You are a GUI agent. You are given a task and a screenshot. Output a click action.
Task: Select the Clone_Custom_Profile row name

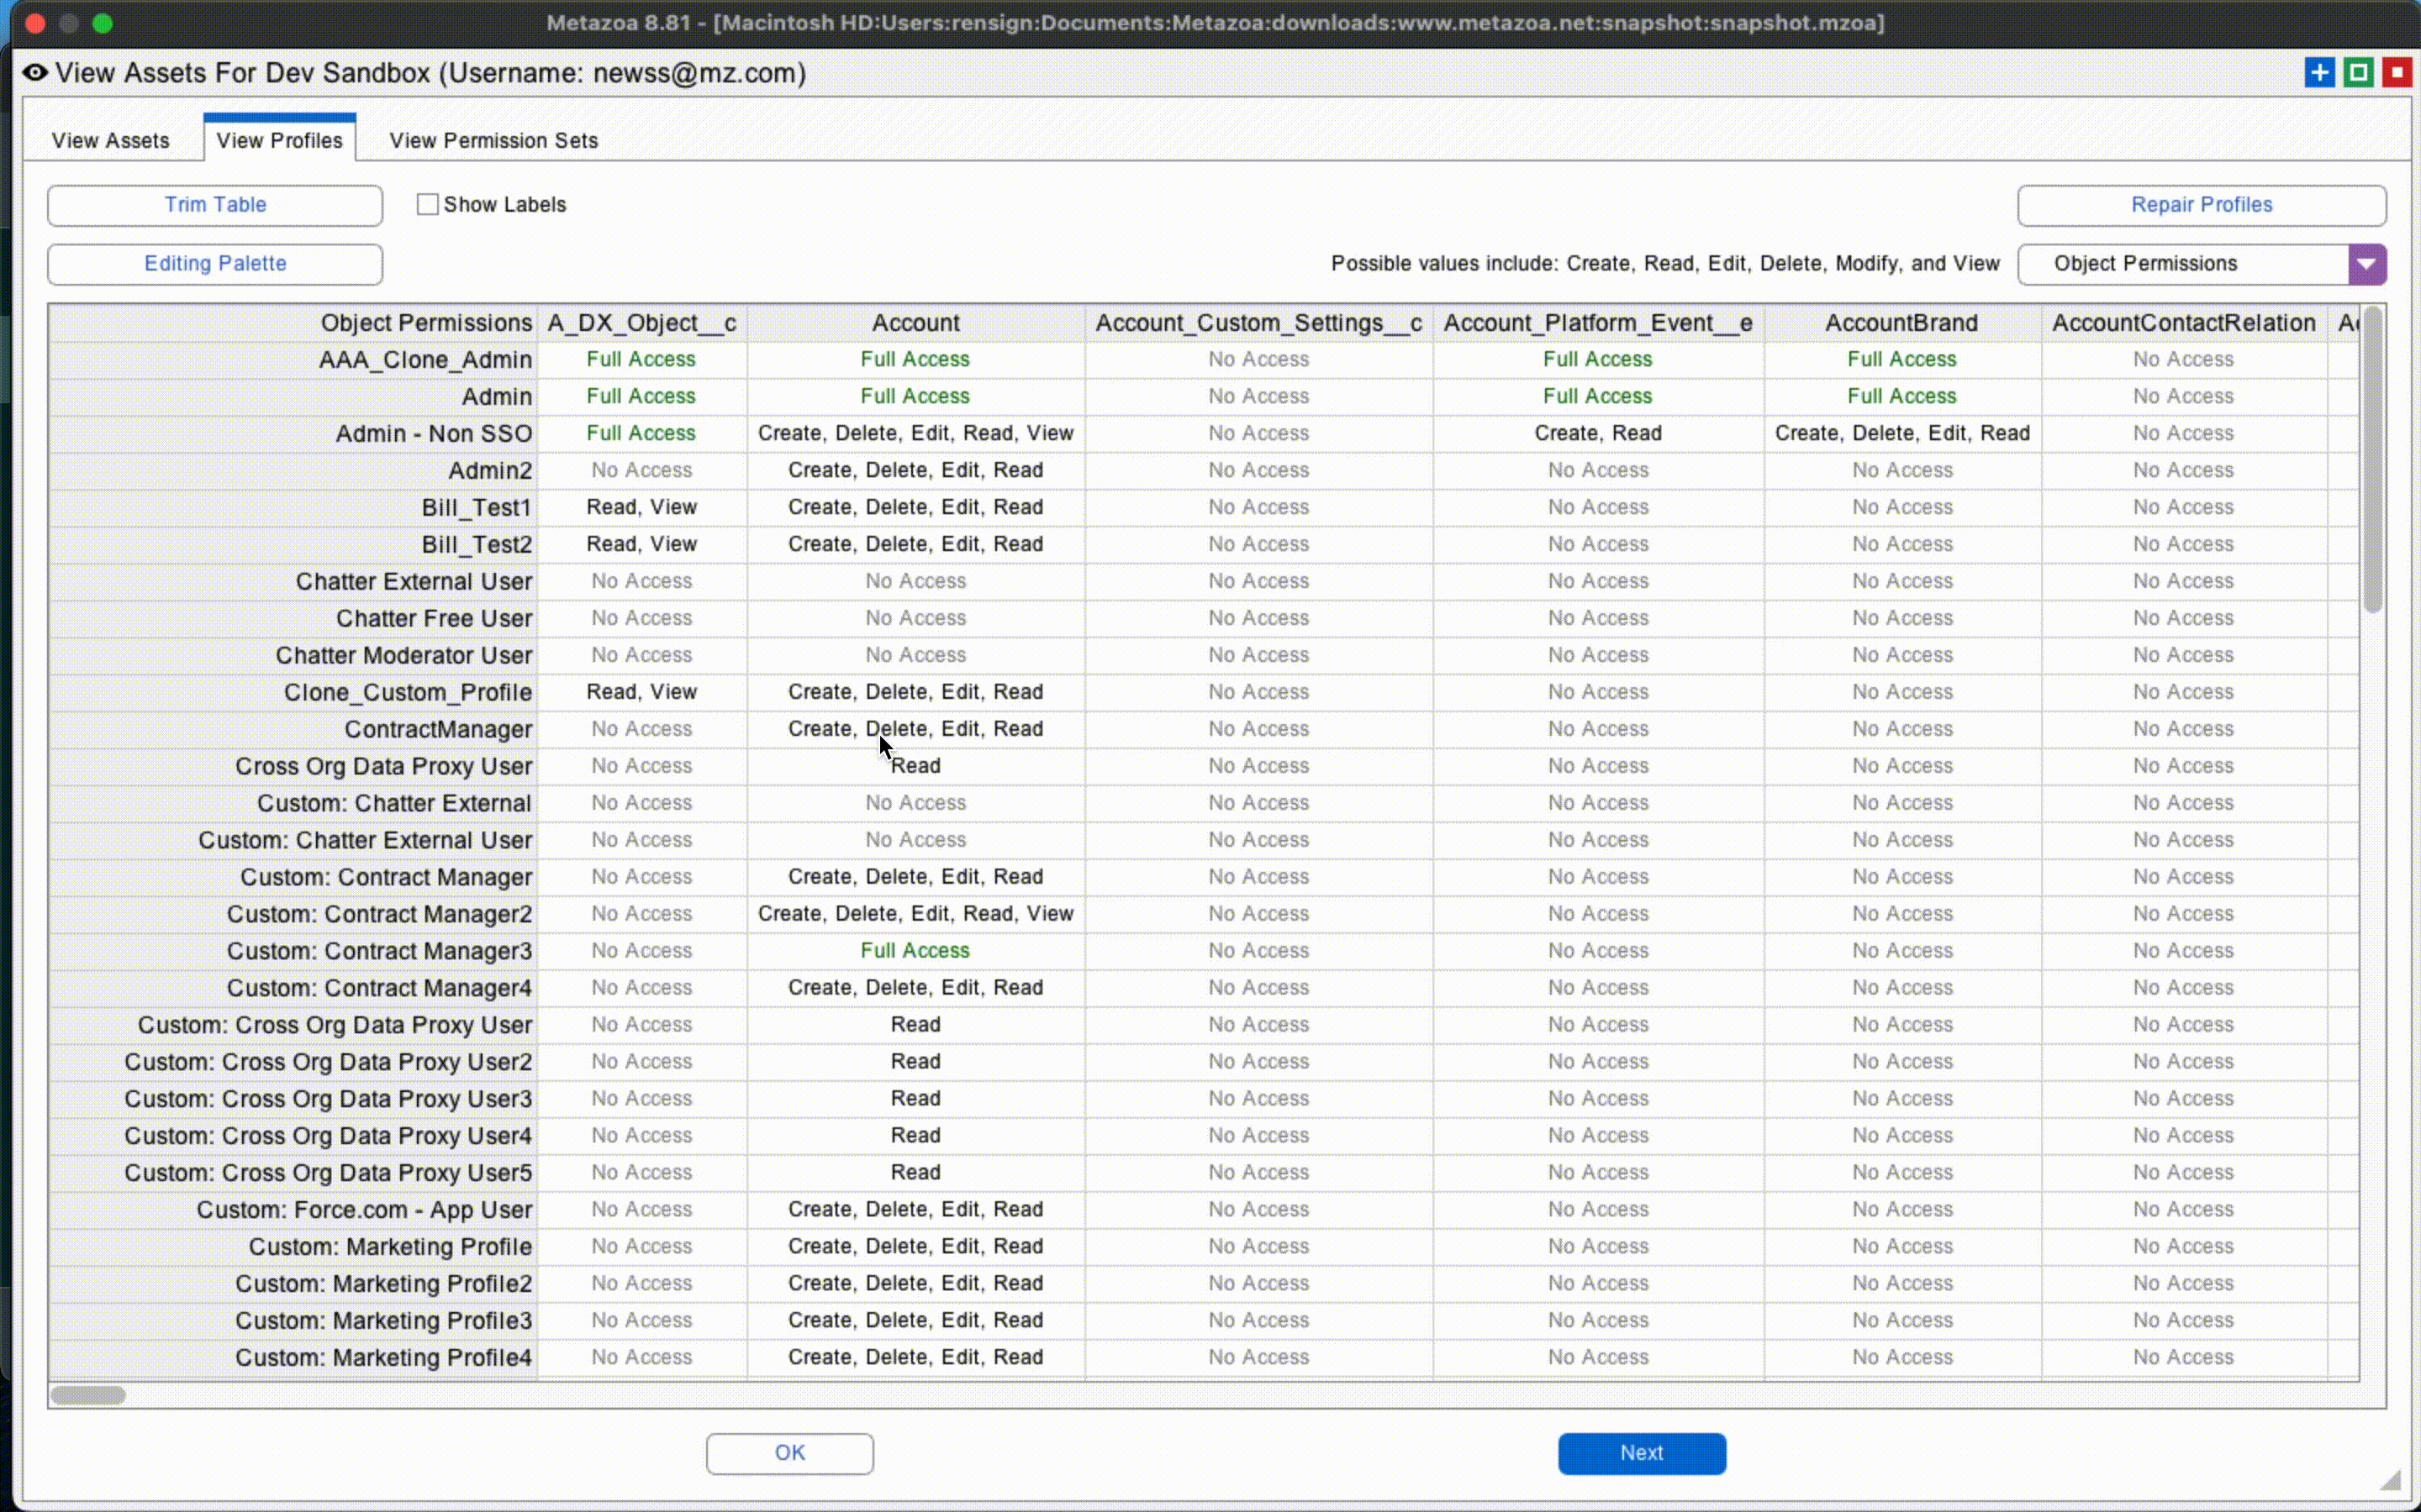[407, 693]
